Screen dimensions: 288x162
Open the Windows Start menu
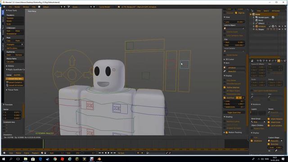pyautogui.click(x=4, y=159)
